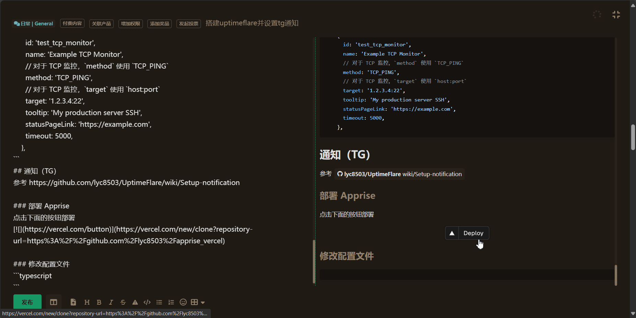
Task: Click the 修改配置文件 heading in preview
Action: pyautogui.click(x=347, y=256)
